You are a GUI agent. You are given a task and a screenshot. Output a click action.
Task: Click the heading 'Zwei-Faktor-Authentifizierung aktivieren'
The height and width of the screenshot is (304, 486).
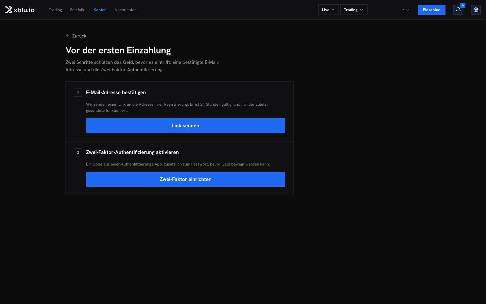coord(132,152)
